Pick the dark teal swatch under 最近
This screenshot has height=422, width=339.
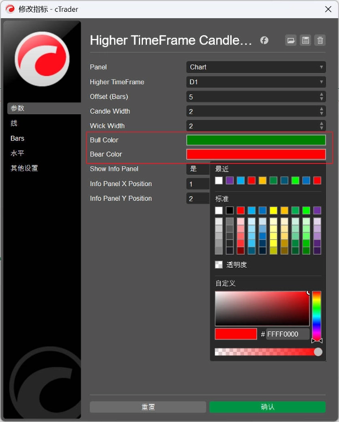point(284,180)
